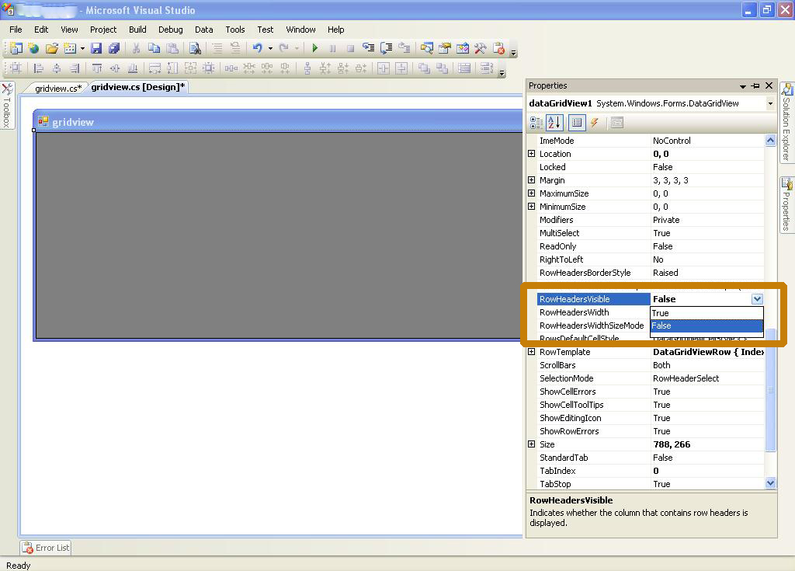Image resolution: width=795 pixels, height=571 pixels.
Task: Expand the RowTemplate property
Action: point(530,352)
